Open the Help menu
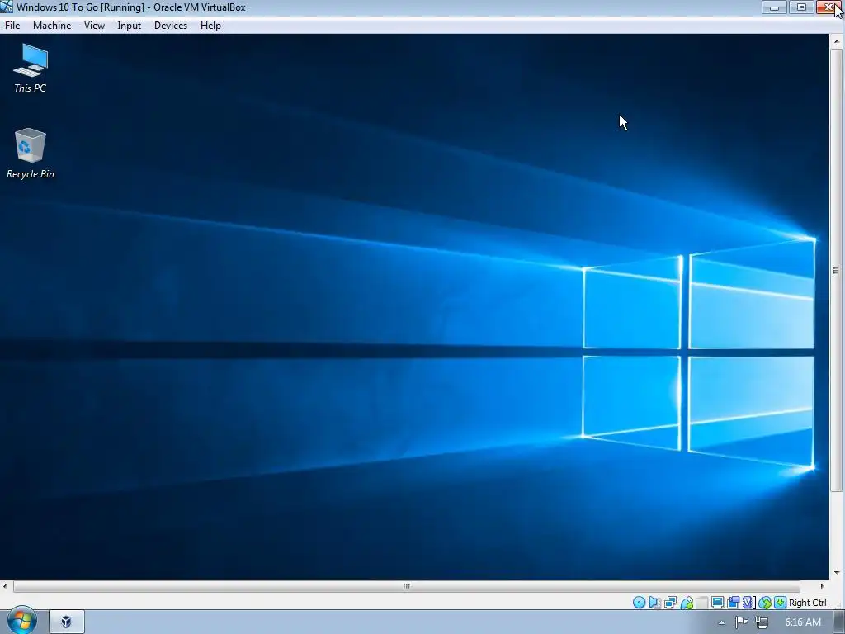This screenshot has height=634, width=845. click(210, 26)
